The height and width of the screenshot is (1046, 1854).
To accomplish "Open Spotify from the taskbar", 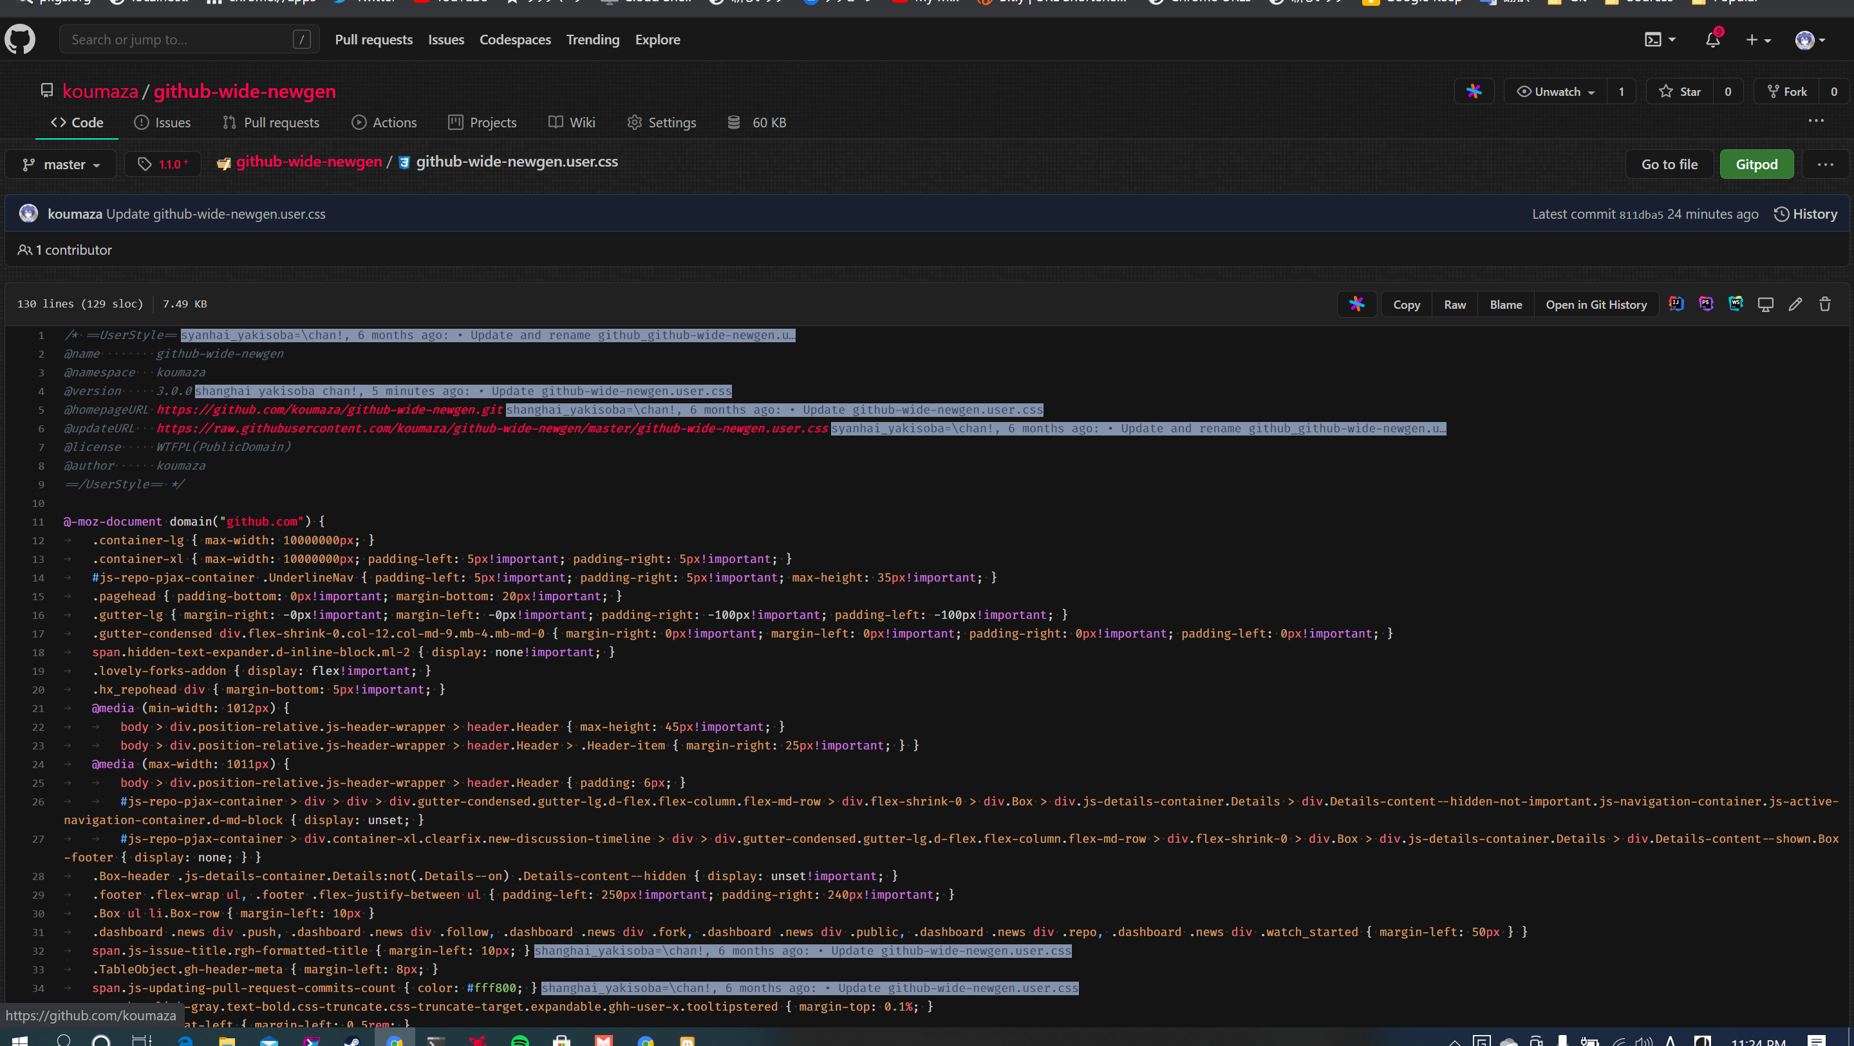I will 520,1040.
